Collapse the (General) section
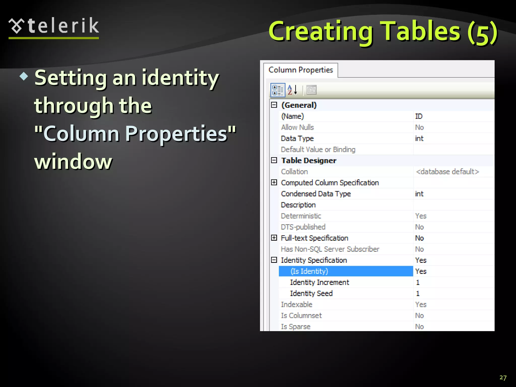Screen dimensions: 516x387 (x=274, y=105)
